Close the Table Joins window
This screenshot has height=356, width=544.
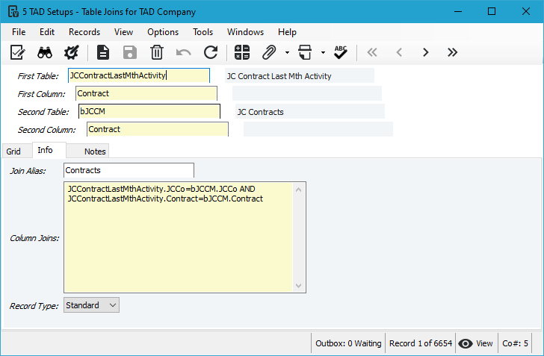(525, 11)
